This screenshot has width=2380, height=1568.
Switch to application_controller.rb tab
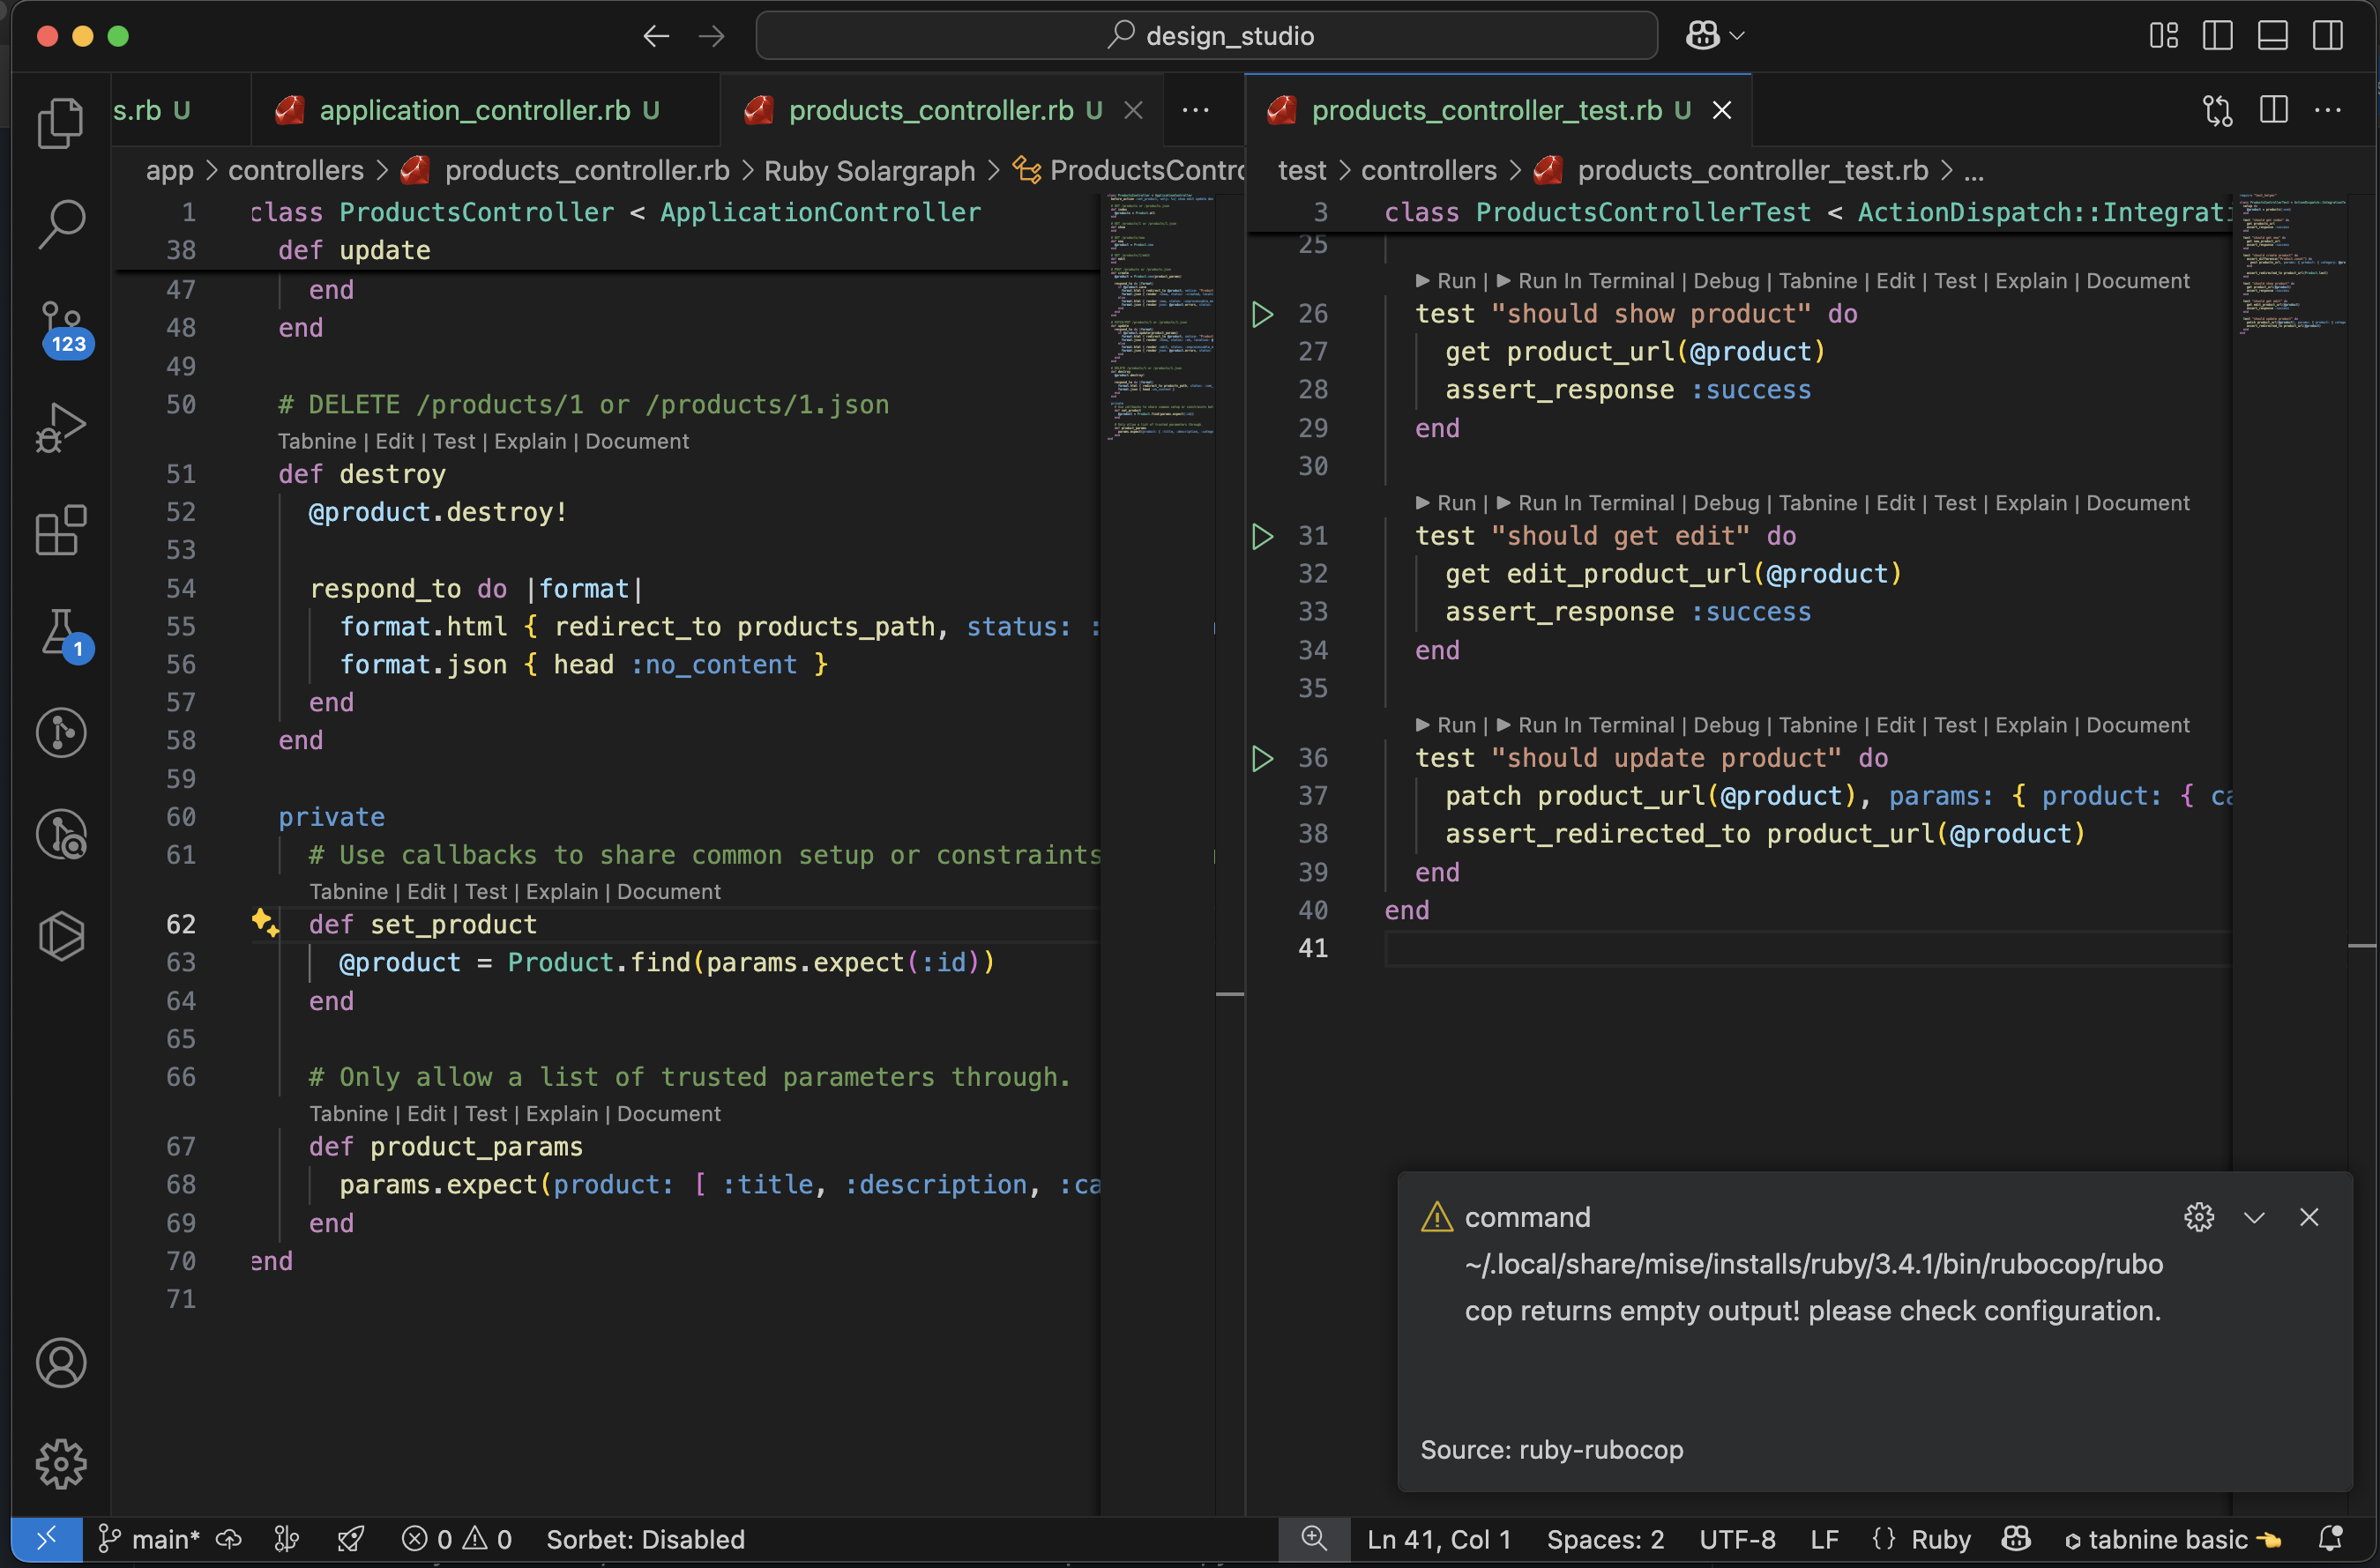[474, 110]
